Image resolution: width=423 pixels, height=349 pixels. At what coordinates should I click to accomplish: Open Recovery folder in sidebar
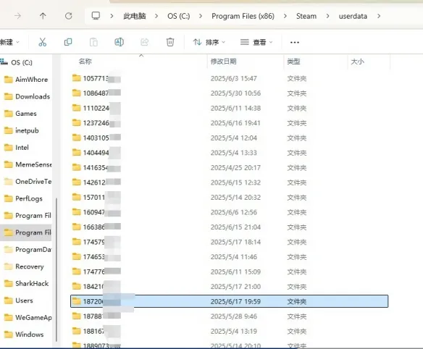click(24, 266)
